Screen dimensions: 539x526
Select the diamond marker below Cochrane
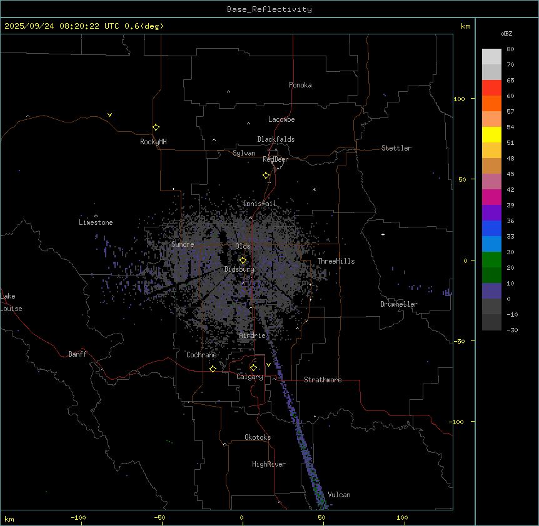[x=213, y=369]
